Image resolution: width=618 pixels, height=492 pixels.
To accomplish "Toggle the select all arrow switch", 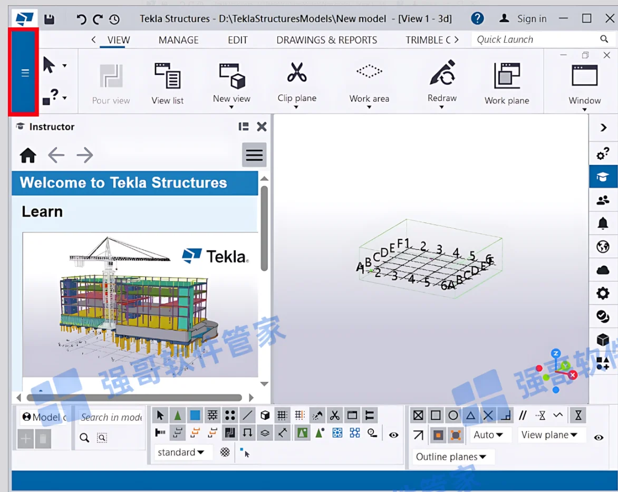I will (160, 415).
